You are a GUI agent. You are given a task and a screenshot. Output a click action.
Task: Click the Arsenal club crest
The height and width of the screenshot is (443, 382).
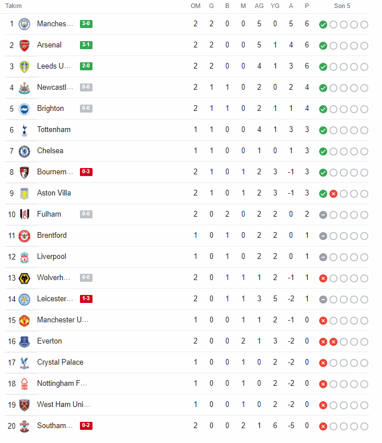pos(24,45)
